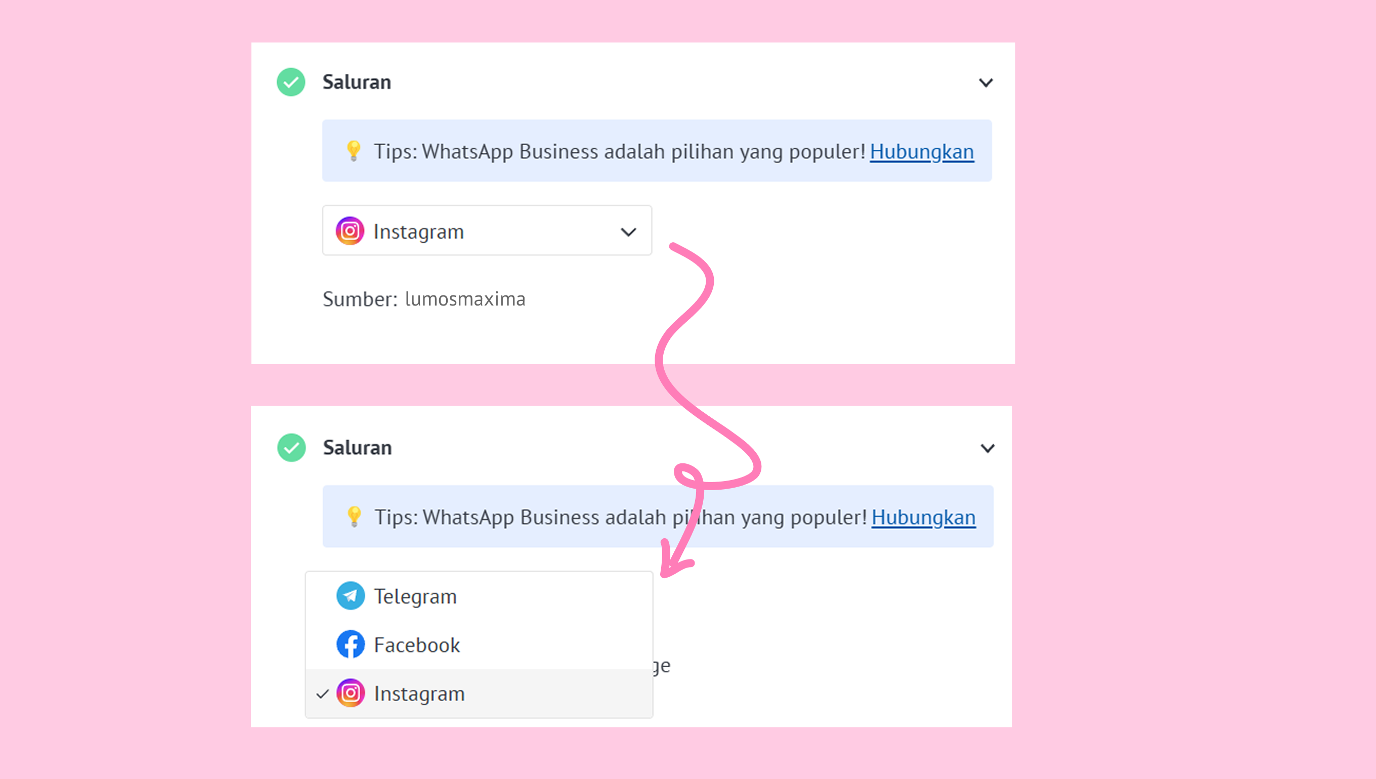Open the Instagram channel dropdown arrow

coord(628,232)
